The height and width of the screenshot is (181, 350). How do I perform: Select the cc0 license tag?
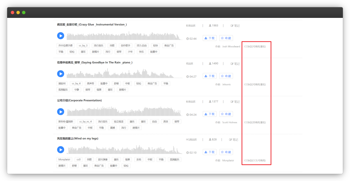click(x=79, y=159)
